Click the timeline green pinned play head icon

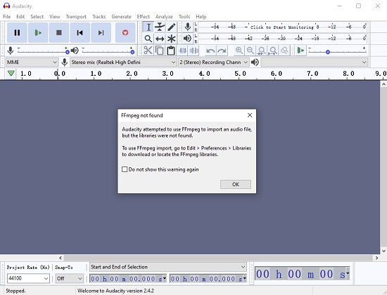11,73
